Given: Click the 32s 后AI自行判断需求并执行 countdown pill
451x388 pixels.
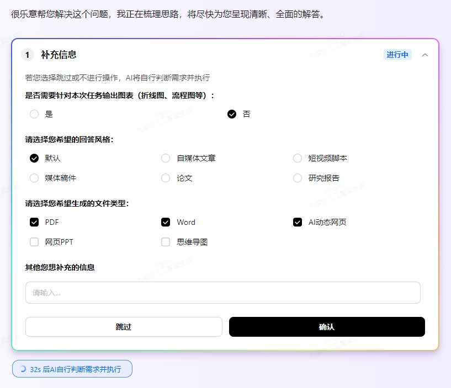Looking at the screenshot, I should tap(72, 369).
